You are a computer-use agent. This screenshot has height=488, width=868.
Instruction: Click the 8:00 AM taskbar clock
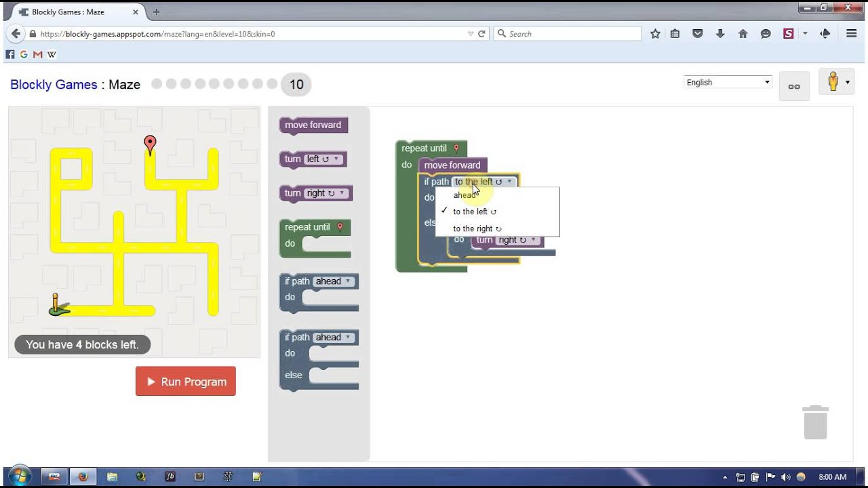pyautogui.click(x=833, y=477)
